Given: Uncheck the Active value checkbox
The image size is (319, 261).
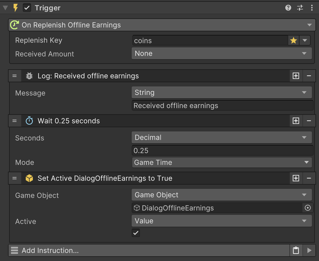Looking at the screenshot, I should [136, 233].
